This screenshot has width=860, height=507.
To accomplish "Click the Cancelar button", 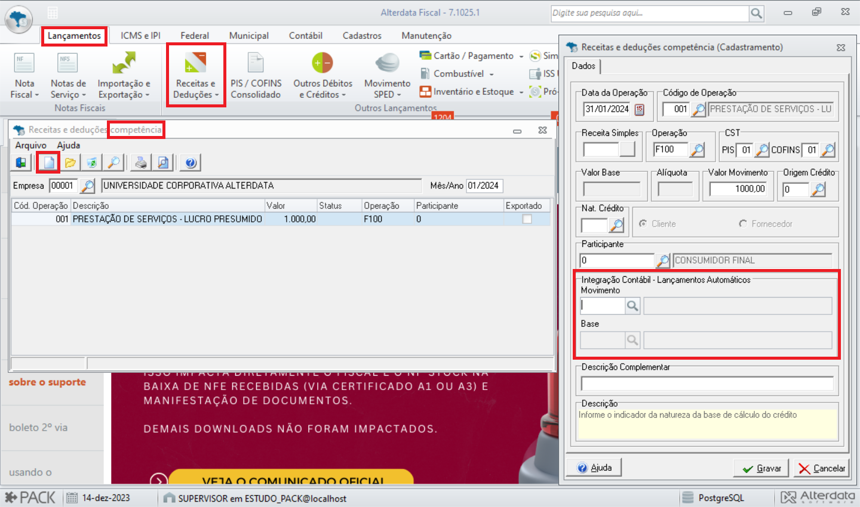I will point(822,468).
